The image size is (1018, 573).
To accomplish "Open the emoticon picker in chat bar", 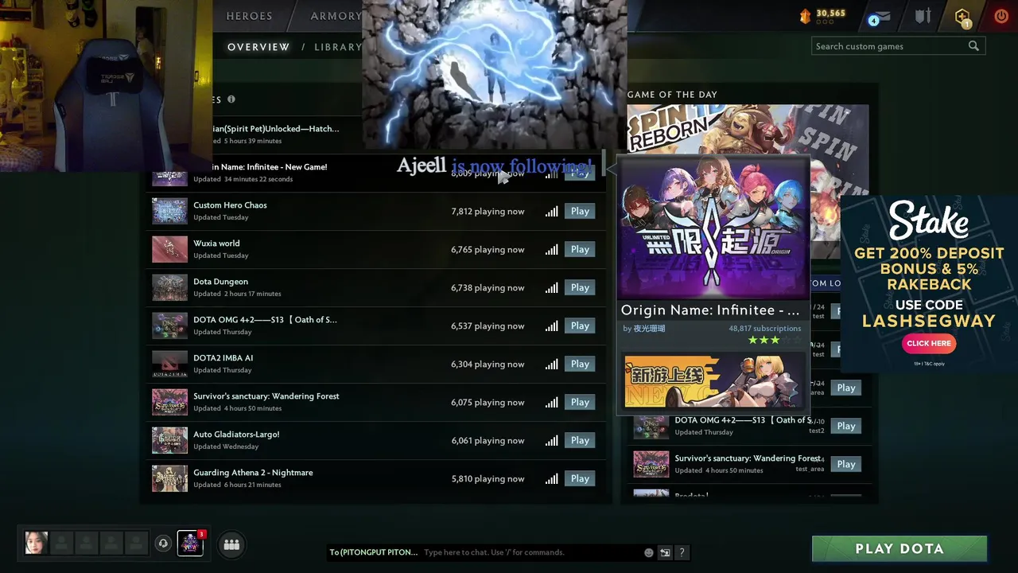I will [x=649, y=552].
